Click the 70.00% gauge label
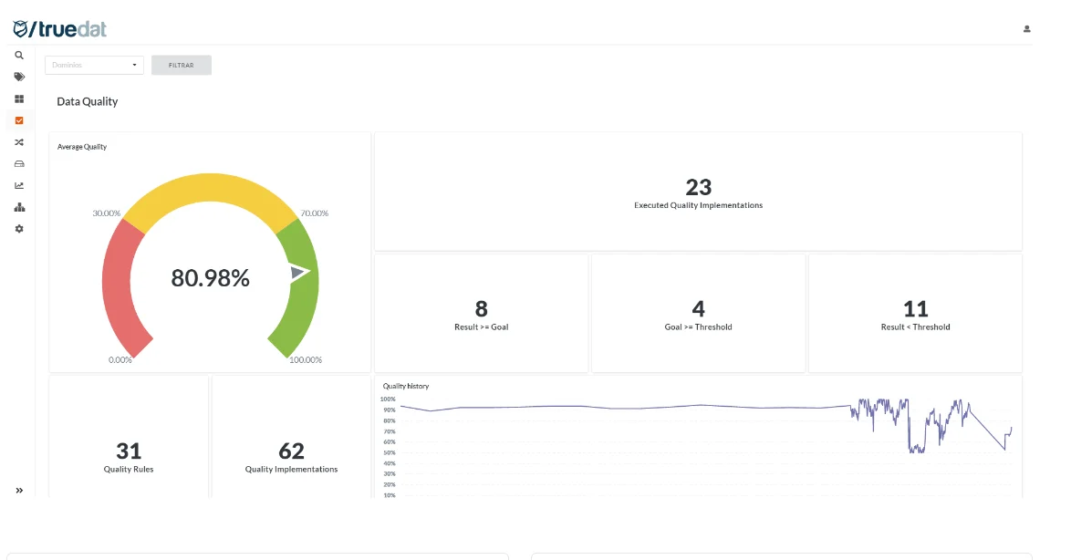The height and width of the screenshot is (560, 1071). point(314,213)
